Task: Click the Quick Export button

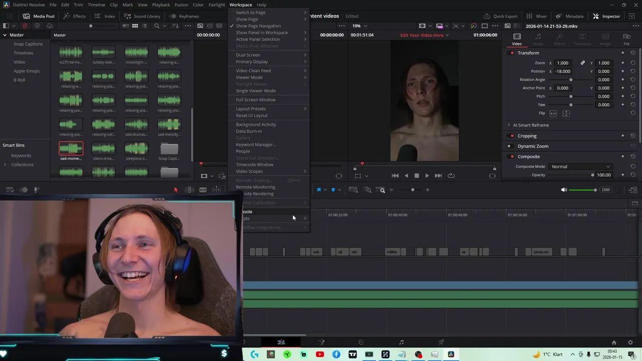Action: coord(500,16)
